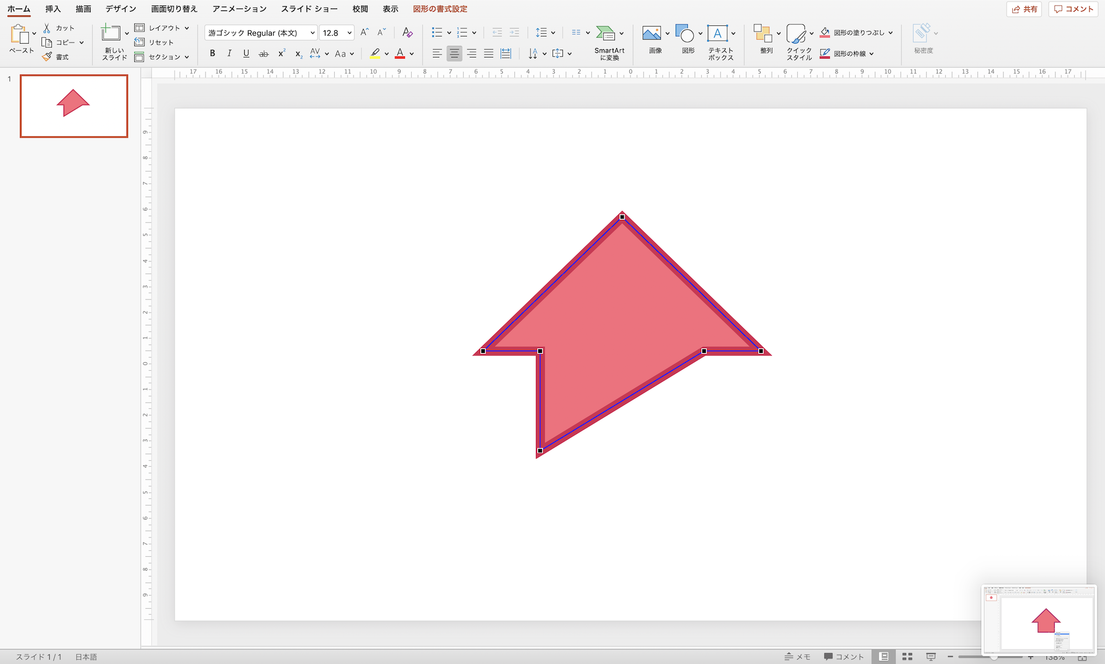Clear all formatting with eraser icon
The image size is (1105, 664).
(407, 33)
